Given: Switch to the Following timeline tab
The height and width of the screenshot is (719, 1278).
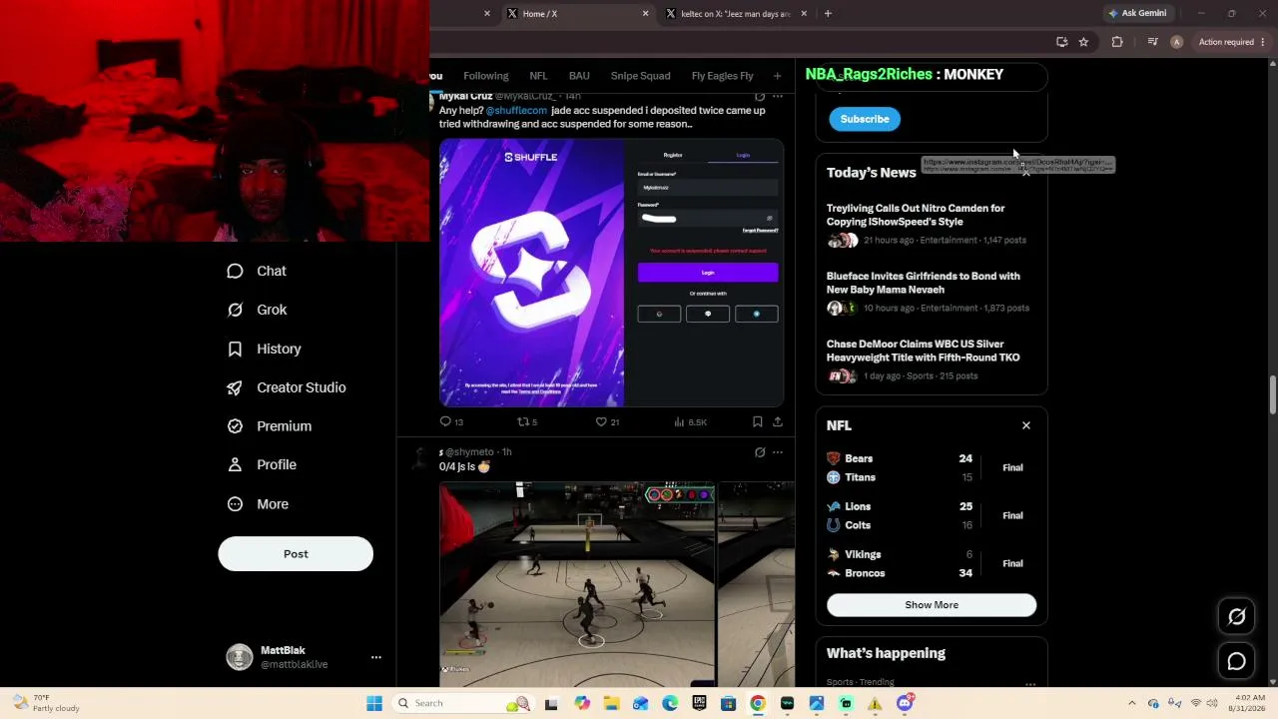Looking at the screenshot, I should [x=486, y=76].
